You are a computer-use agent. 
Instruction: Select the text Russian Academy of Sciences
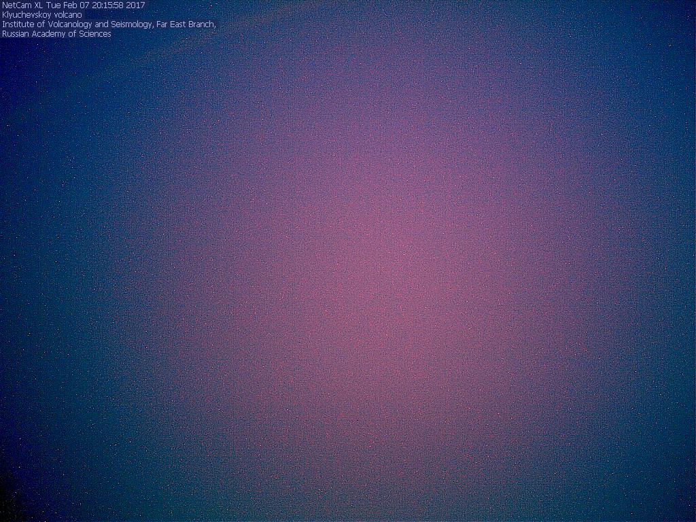(x=57, y=34)
